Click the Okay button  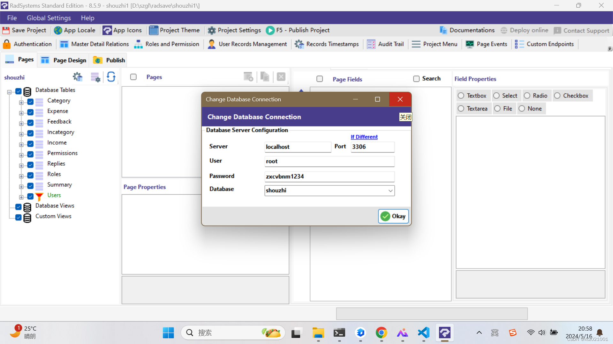pos(393,216)
